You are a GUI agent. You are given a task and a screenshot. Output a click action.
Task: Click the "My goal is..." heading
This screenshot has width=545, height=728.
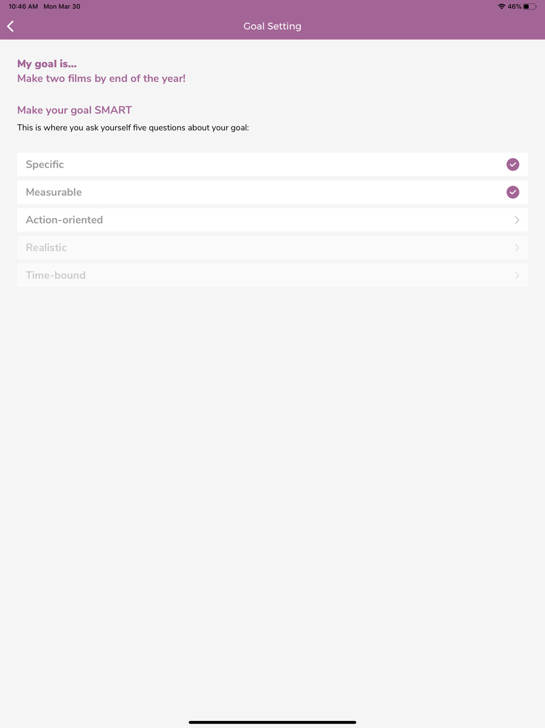[47, 64]
